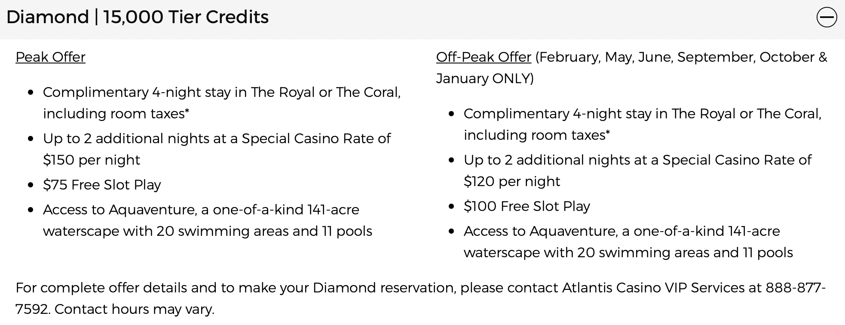Click the Peak 'including room taxes*' text
This screenshot has height=325, width=845.
pos(116,114)
